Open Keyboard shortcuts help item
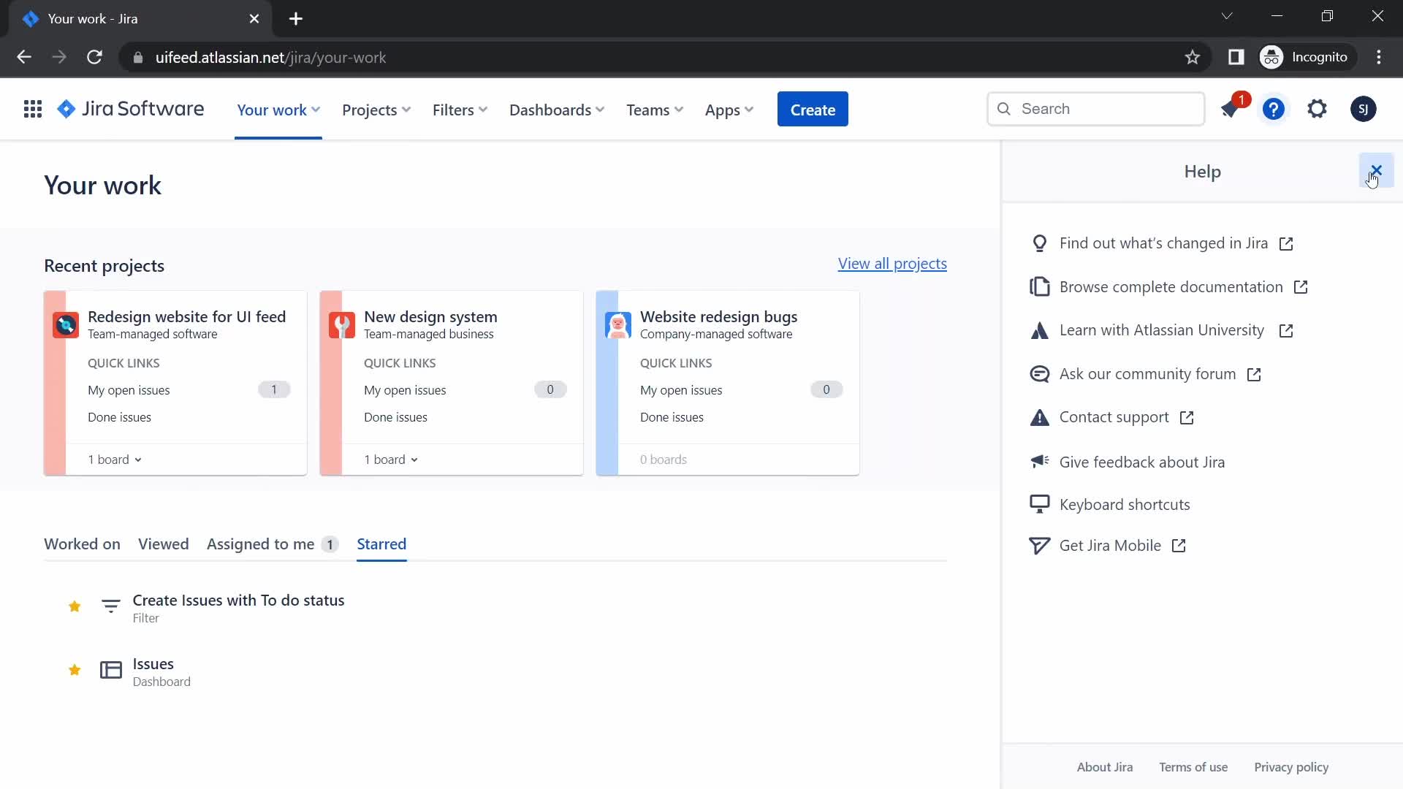The width and height of the screenshot is (1403, 789). tap(1125, 505)
